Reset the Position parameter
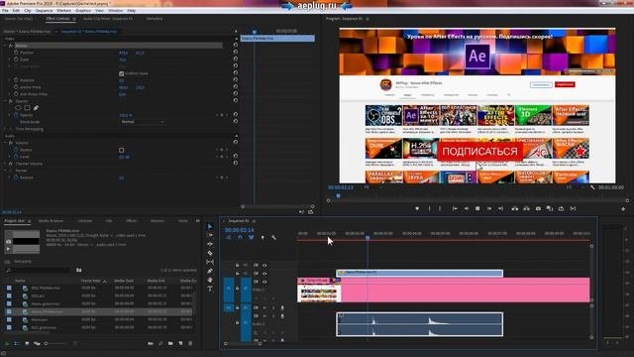 coord(236,53)
